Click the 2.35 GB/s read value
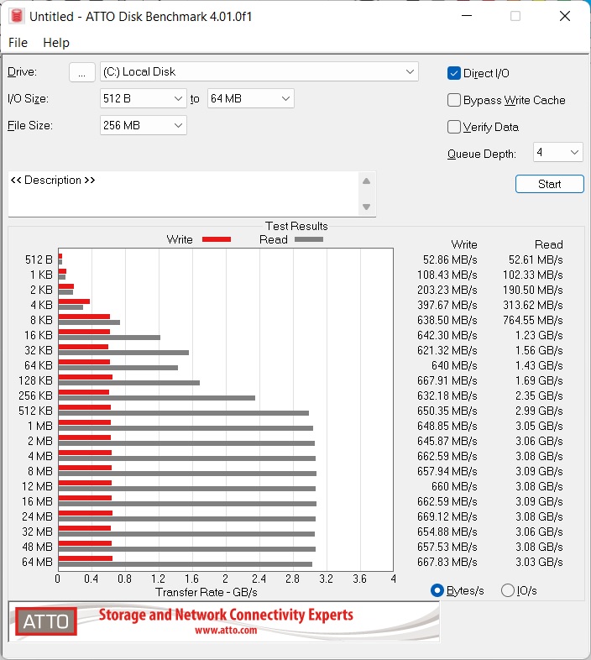591x660 pixels. click(x=539, y=395)
